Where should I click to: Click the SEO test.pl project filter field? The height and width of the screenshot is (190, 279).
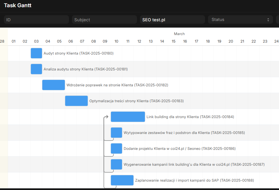[172, 19]
